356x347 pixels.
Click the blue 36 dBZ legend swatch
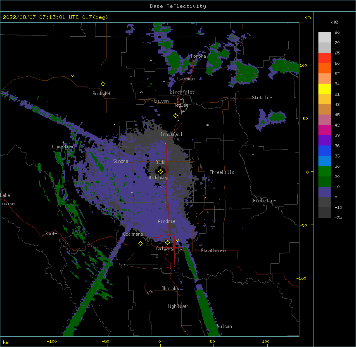point(325,150)
